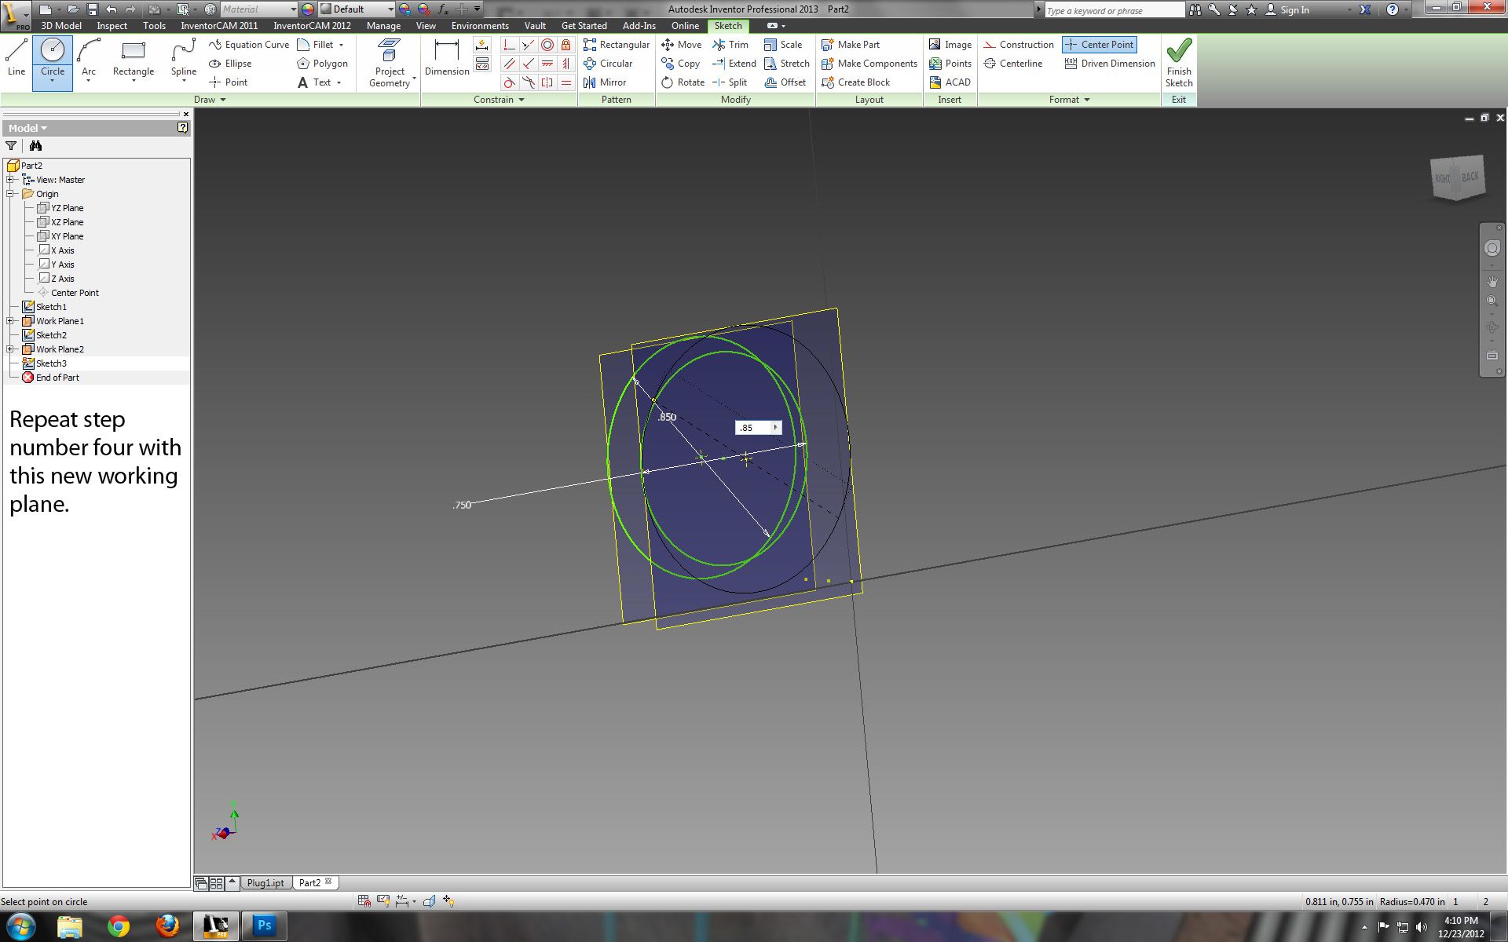Click the .85 dimension input box
The image size is (1508, 942).
pos(752,428)
